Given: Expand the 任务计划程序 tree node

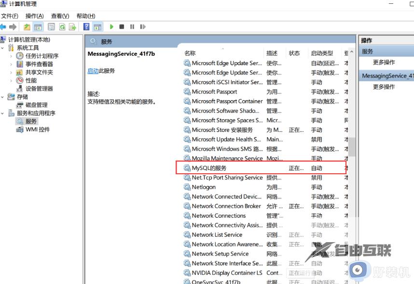Looking at the screenshot, I should (x=12, y=56).
